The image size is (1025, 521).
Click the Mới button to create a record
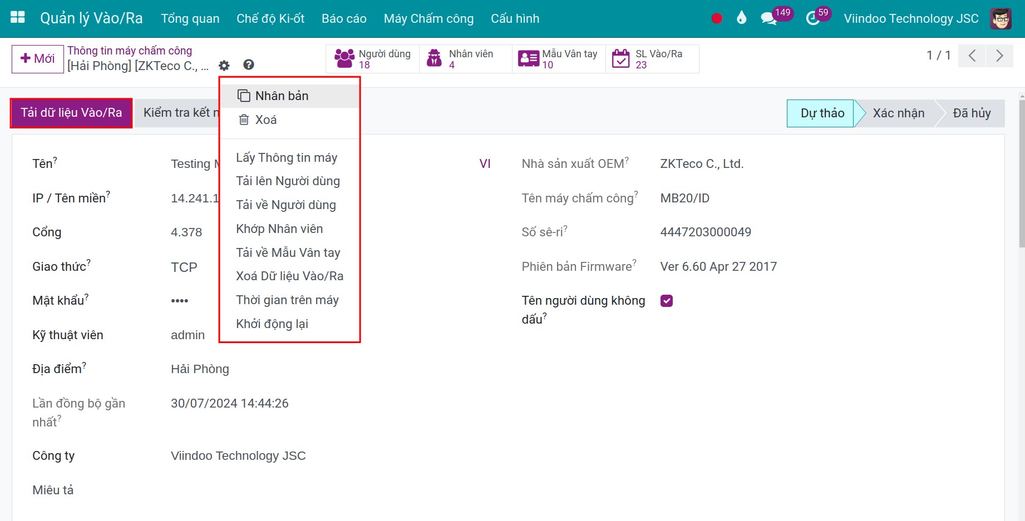click(37, 58)
